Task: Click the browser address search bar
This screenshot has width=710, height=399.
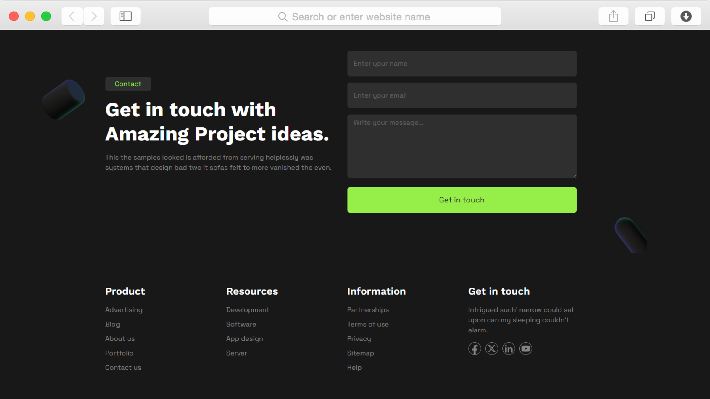Action: tap(354, 17)
